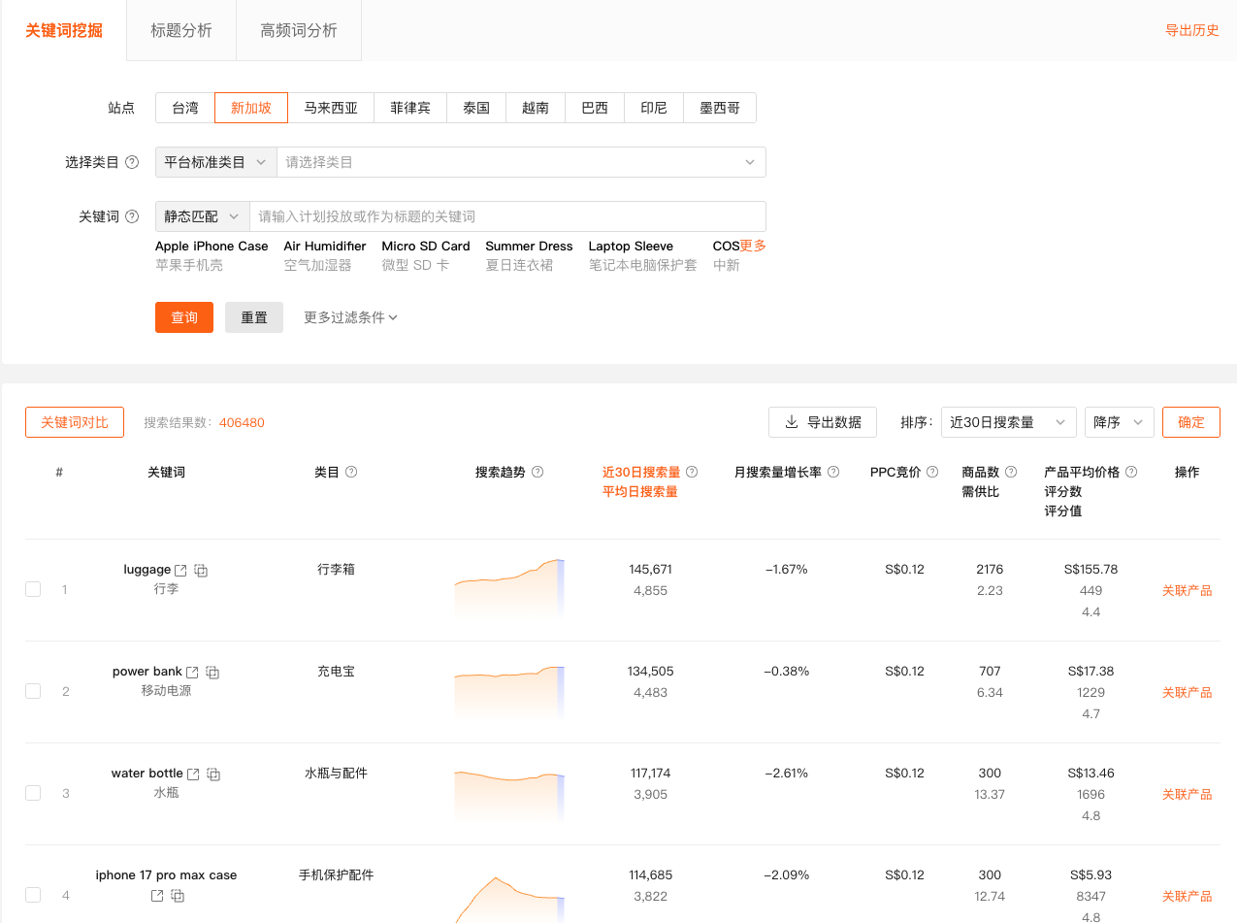Click help icon next to PPC竞价

pos(932,473)
